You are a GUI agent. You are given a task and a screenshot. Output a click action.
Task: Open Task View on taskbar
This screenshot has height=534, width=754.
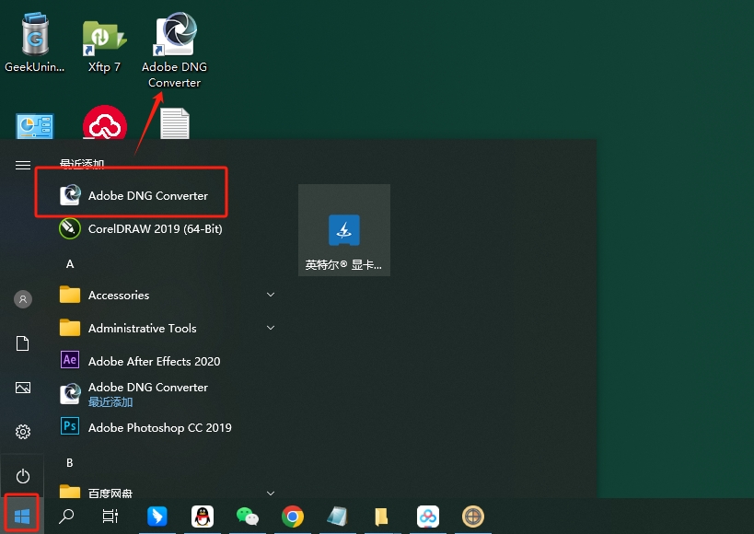coord(110,517)
